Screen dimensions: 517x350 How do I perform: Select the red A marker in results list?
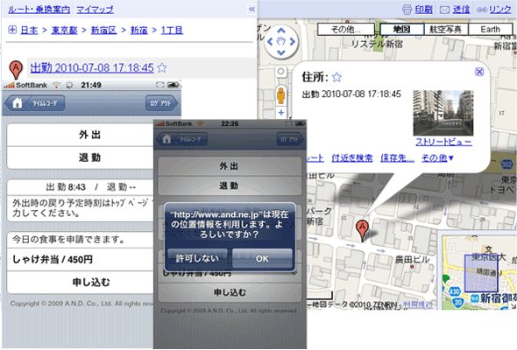pyautogui.click(x=16, y=69)
